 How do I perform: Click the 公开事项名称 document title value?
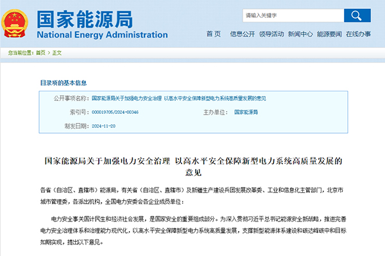click(178, 99)
